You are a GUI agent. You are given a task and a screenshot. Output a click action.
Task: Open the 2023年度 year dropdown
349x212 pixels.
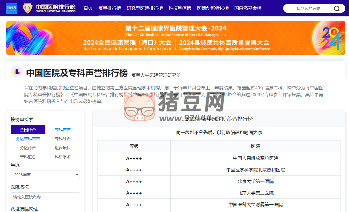[x=45, y=175]
